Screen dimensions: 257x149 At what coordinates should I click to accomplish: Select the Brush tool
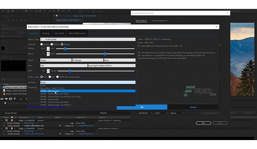50,11
